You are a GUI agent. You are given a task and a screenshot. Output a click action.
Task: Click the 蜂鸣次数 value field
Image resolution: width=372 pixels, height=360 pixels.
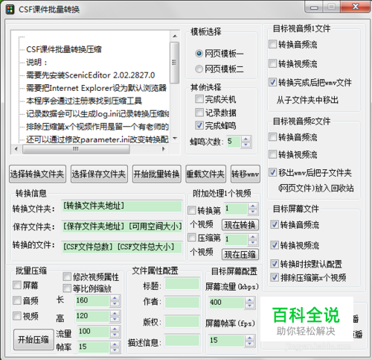click(234, 142)
